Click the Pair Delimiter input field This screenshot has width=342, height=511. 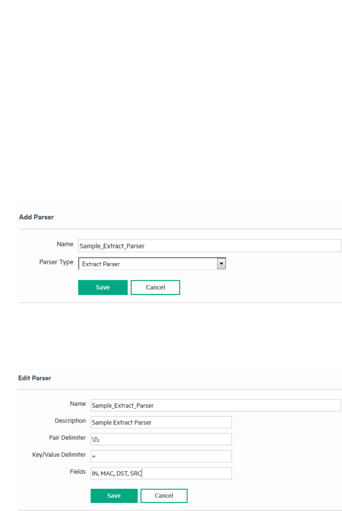pyautogui.click(x=161, y=439)
